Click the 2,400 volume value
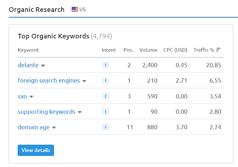Screen dimensions: 238x167 (150, 65)
